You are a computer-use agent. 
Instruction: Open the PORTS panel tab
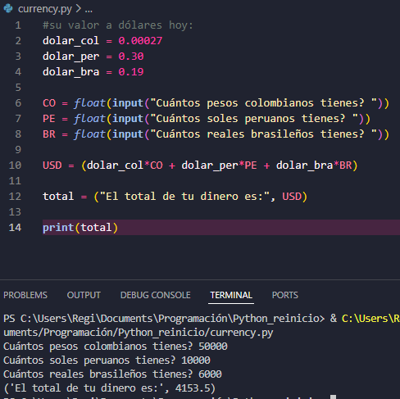point(285,295)
